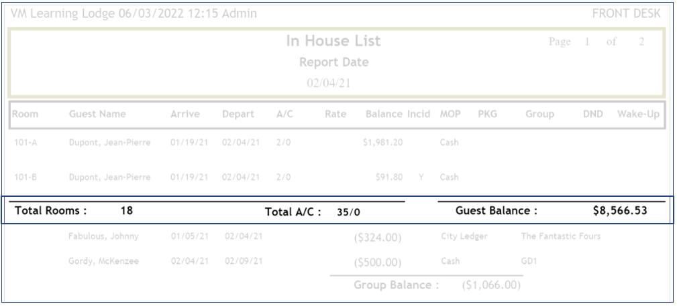Select the Guest Name column header
The width and height of the screenshot is (677, 306).
97,114
